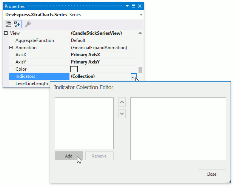Move indicator down with the down arrow
234x187 pixels.
point(122,114)
